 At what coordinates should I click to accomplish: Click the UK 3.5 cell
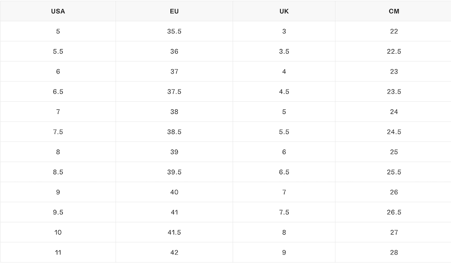click(284, 51)
